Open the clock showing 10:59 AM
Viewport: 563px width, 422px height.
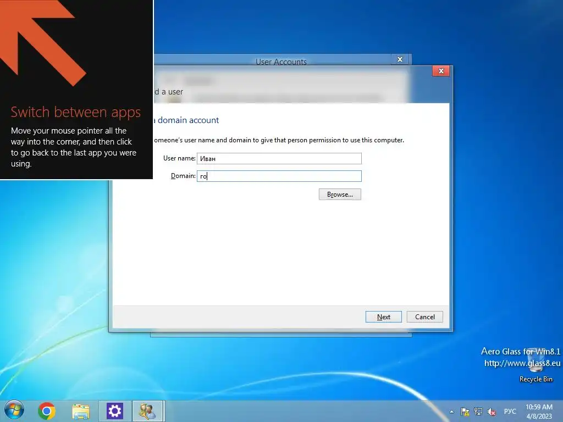pyautogui.click(x=539, y=412)
